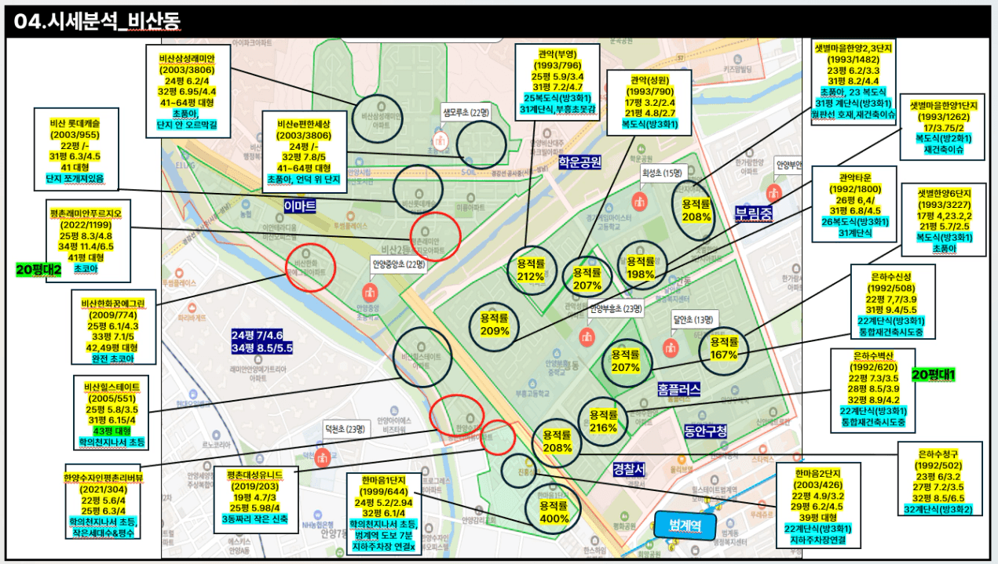Select the 관악타운 info text box
Viewport: 998px width, 564px height.
pos(854,205)
